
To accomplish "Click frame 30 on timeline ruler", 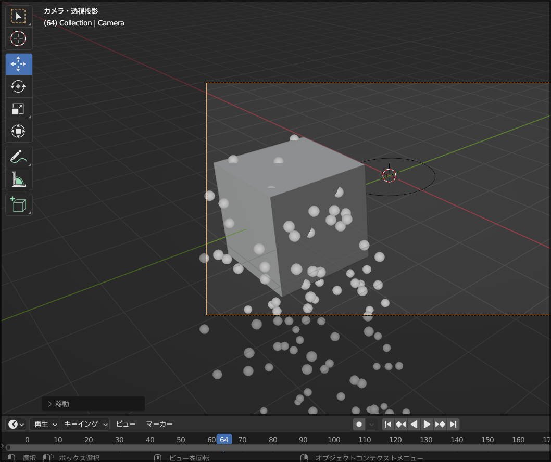I will [119, 440].
